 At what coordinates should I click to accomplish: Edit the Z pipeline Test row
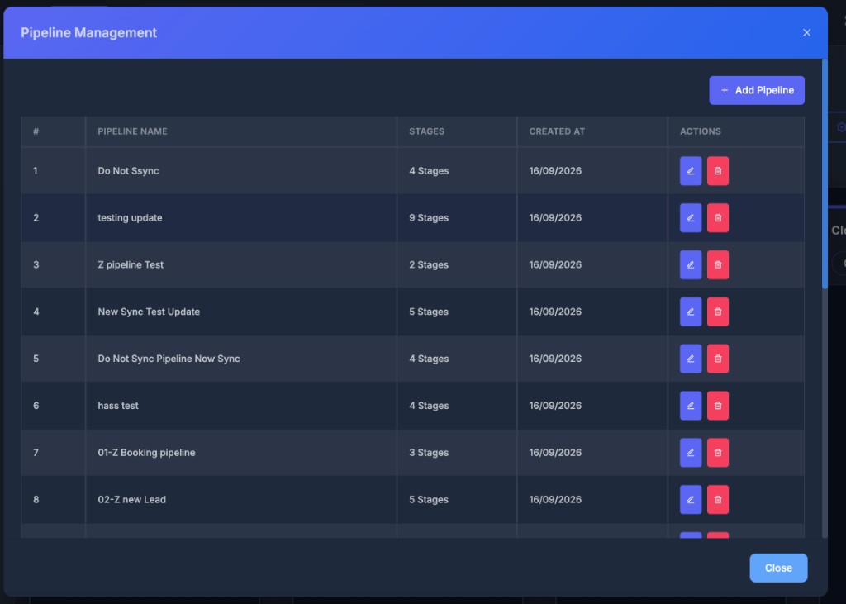click(691, 264)
